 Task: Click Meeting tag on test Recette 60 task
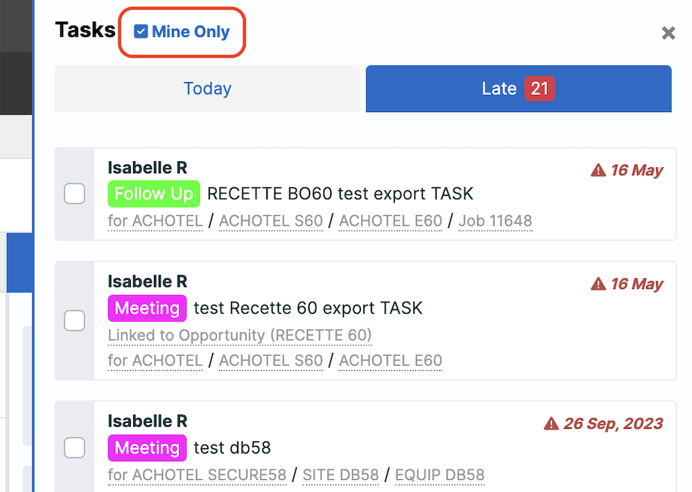[x=147, y=308]
